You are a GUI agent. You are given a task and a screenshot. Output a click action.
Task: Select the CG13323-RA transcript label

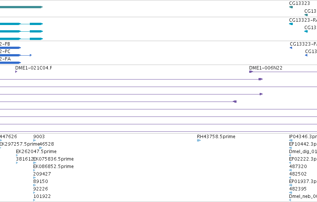[x=303, y=20]
